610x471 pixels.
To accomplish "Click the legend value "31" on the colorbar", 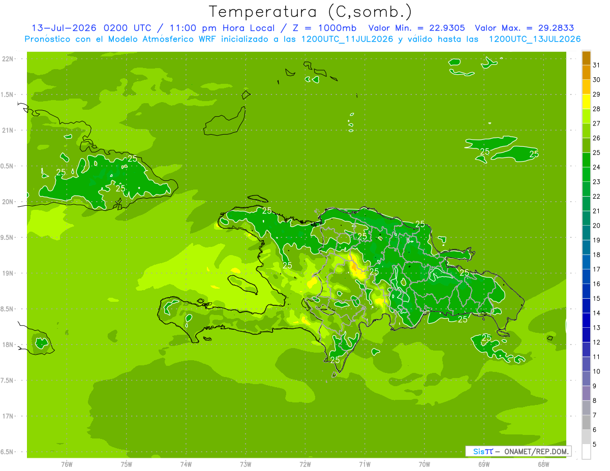I will [597, 65].
